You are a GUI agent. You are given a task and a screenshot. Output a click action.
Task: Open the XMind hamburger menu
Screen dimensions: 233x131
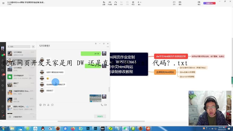pos(3,3)
